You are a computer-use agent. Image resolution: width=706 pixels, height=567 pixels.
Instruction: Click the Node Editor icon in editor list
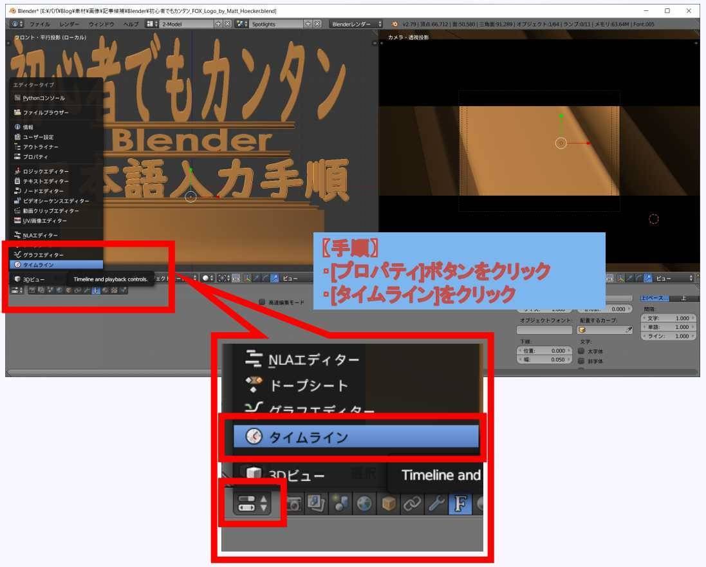tap(17, 191)
